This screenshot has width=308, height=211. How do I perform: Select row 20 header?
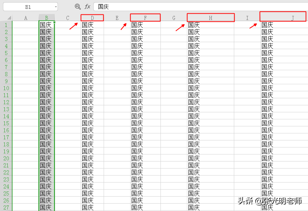tap(6, 158)
